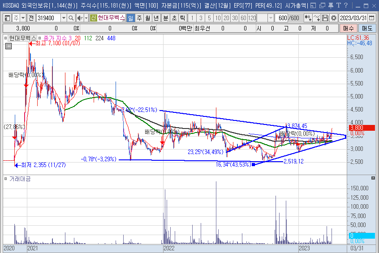
Task: Toggle the 현대무벡스 price series checkbox
Action: 5,38
